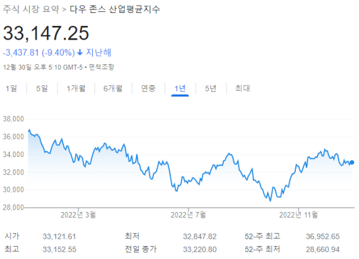Select the 1년 tab
The height and width of the screenshot is (259, 359).
click(x=180, y=88)
